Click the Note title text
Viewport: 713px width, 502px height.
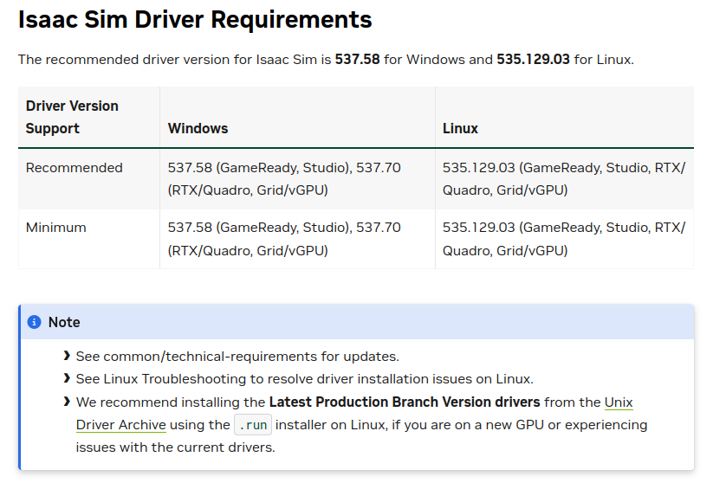pos(64,322)
